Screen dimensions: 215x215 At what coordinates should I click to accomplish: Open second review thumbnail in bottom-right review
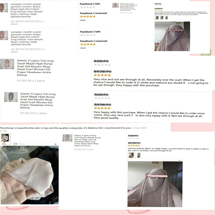[139, 155]
